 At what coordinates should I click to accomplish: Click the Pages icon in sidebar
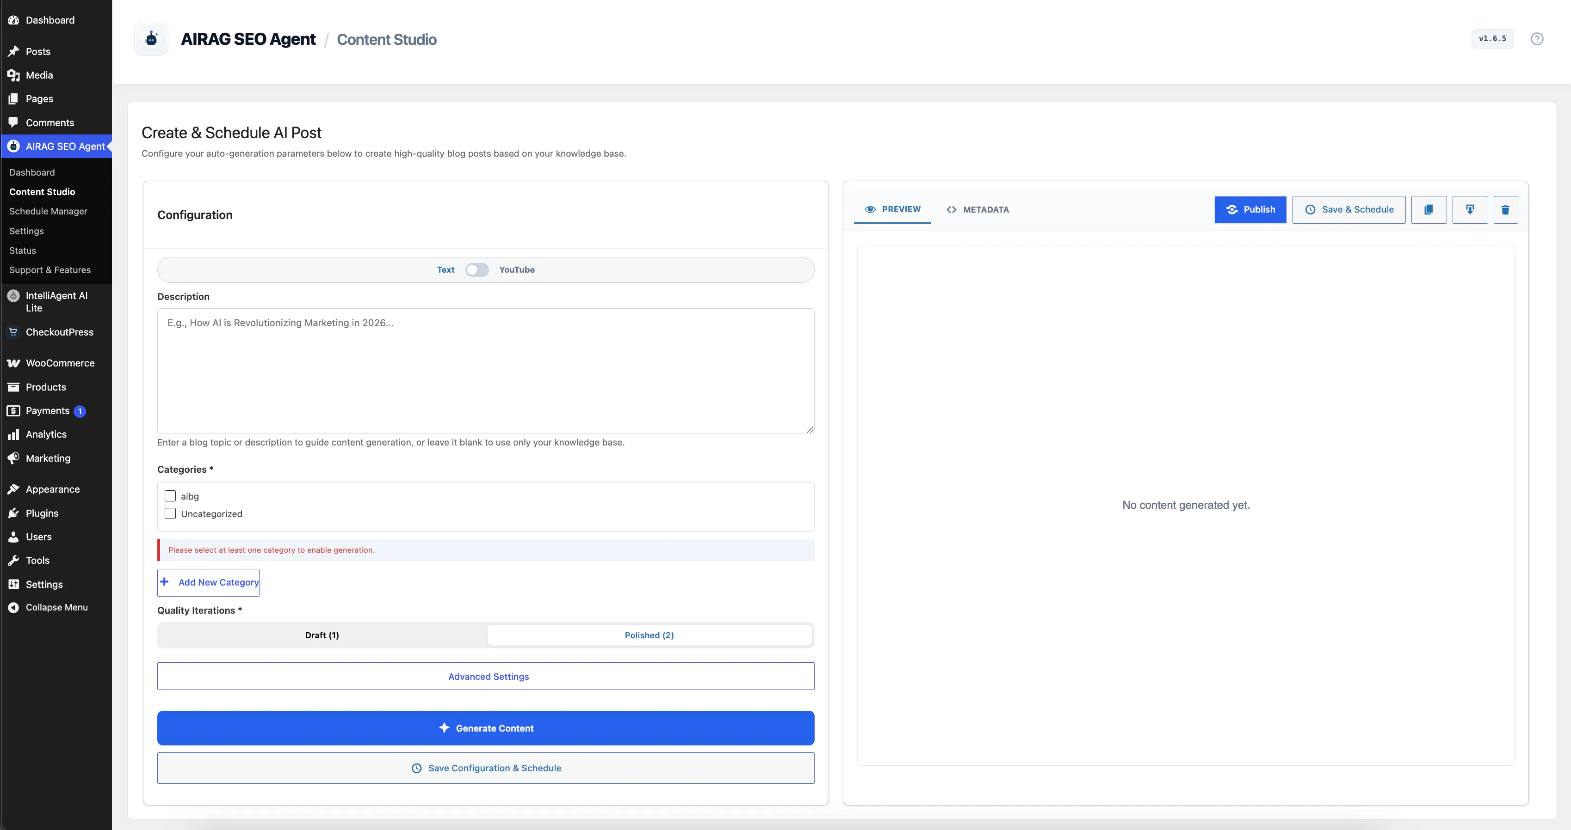(x=13, y=99)
